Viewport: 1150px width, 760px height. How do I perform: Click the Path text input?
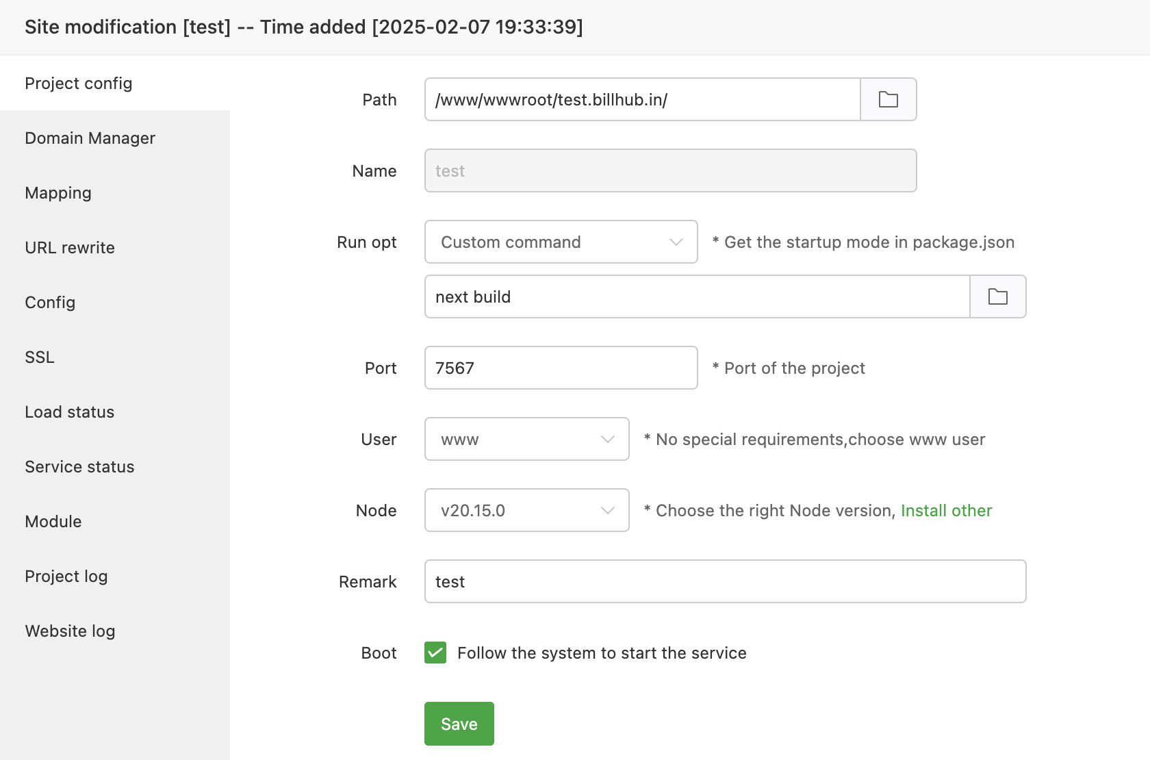pos(642,100)
